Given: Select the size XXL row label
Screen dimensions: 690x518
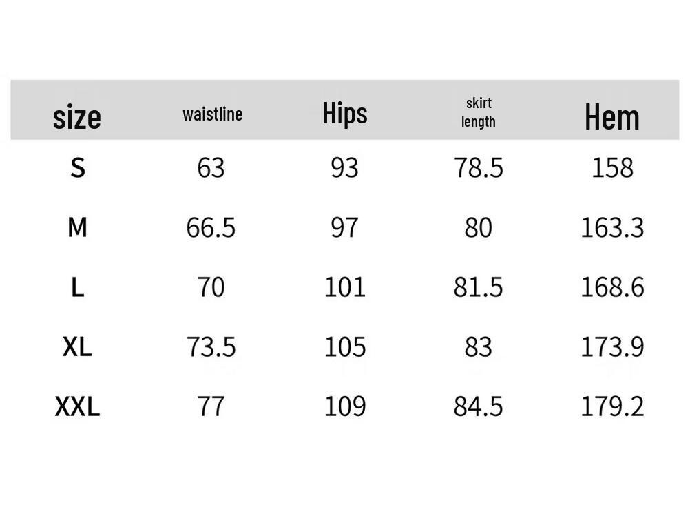Looking at the screenshot, I should 77,406.
